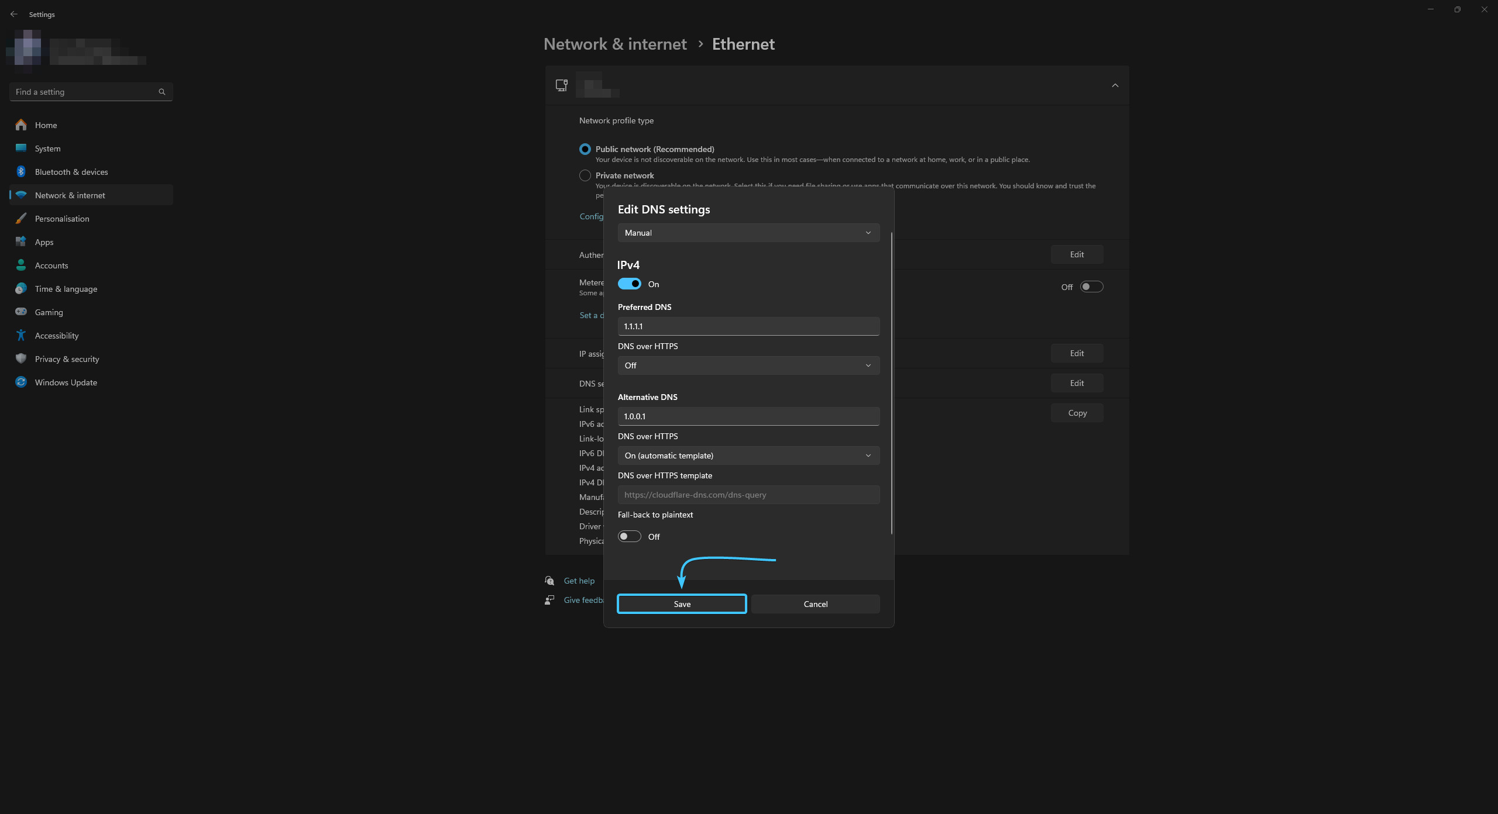The width and height of the screenshot is (1498, 814).
Task: Click the Windows Update icon
Action: (21, 382)
